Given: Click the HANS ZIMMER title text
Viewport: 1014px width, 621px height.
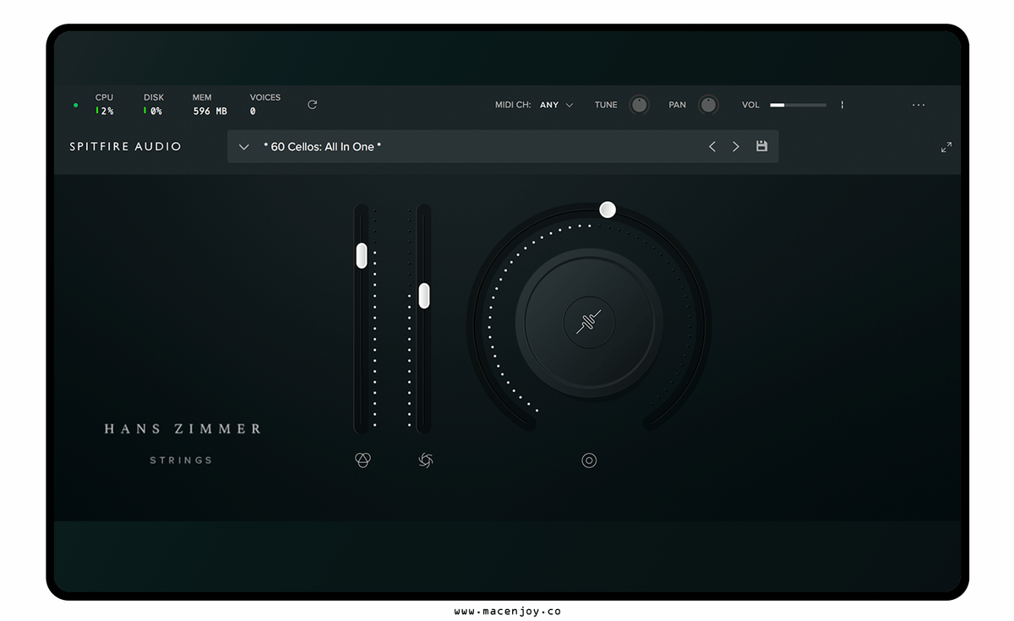Looking at the screenshot, I should (x=183, y=429).
